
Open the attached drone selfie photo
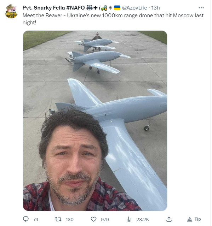tap(95, 121)
